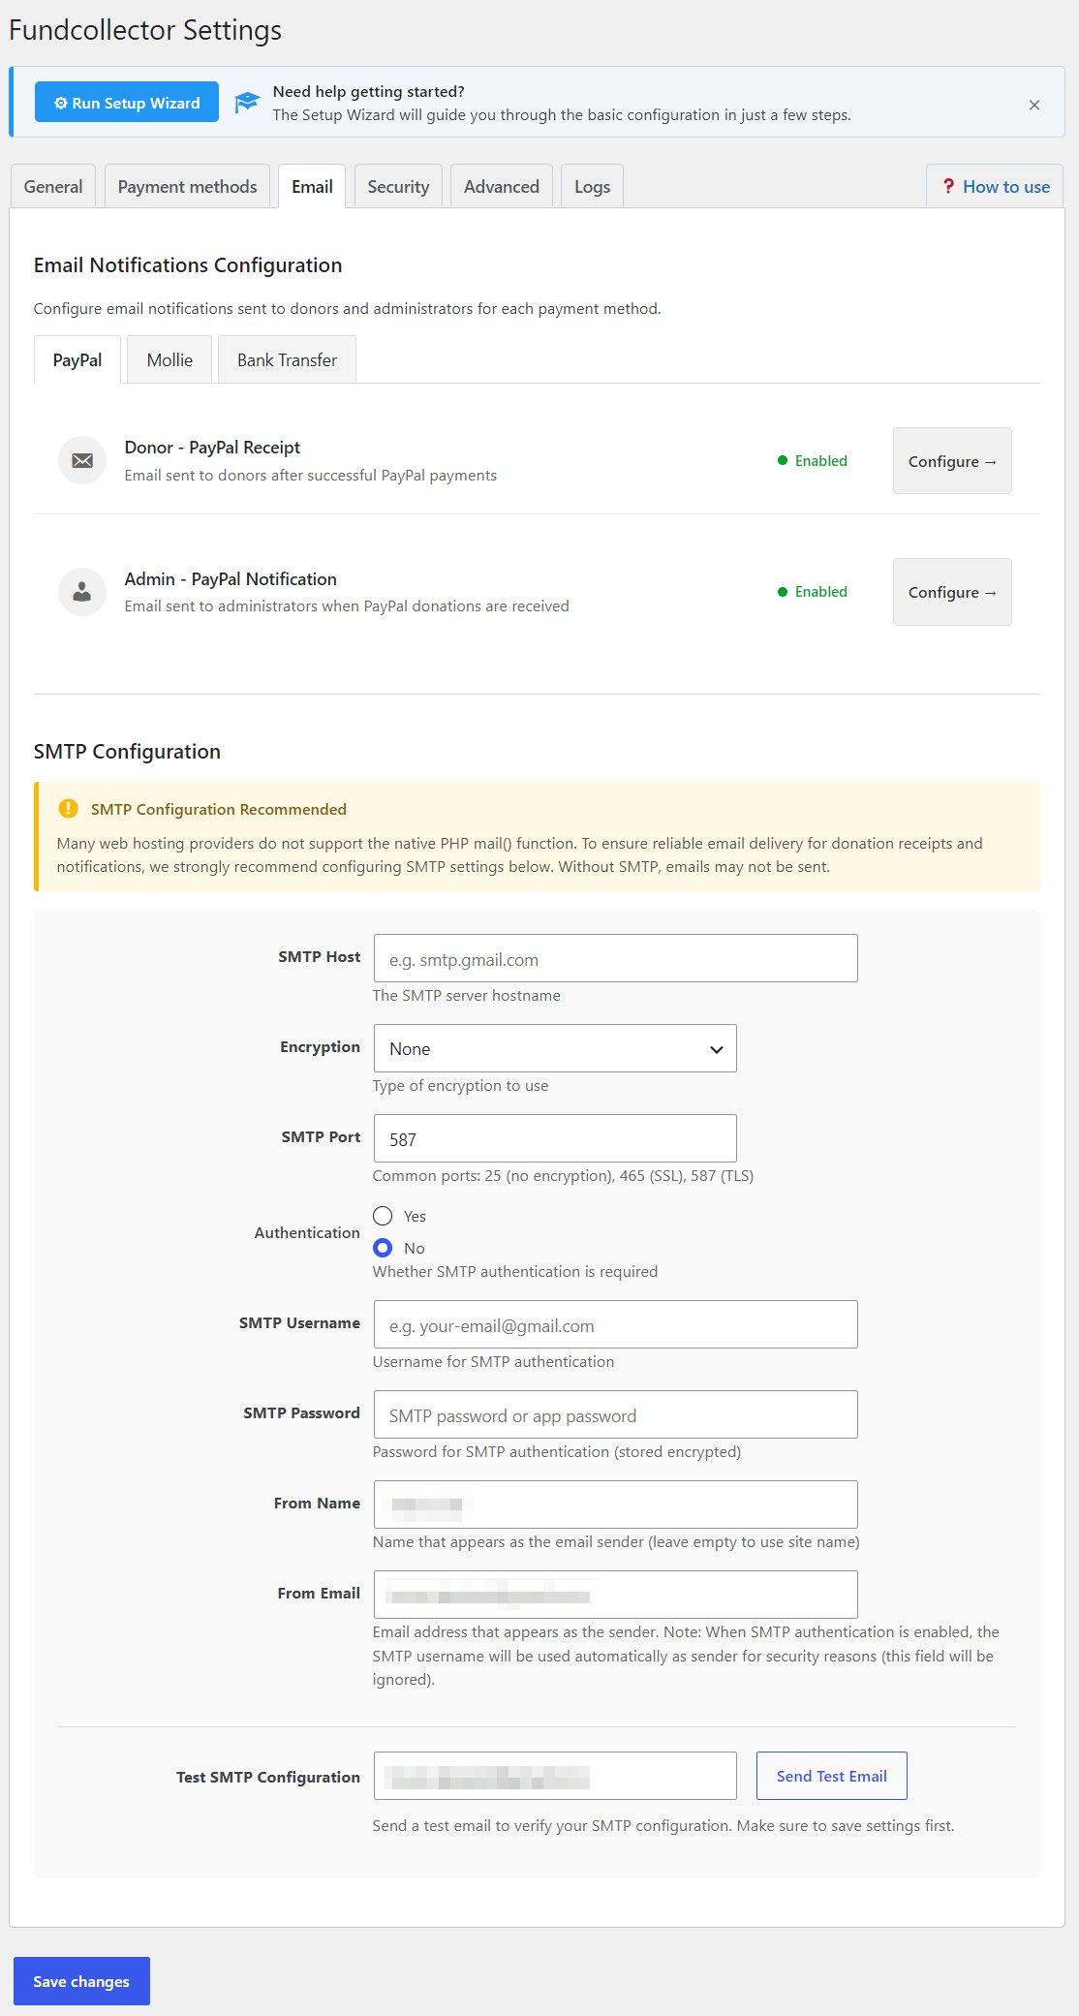Click Enabled status of Admin PayPal Notification

[x=813, y=592]
